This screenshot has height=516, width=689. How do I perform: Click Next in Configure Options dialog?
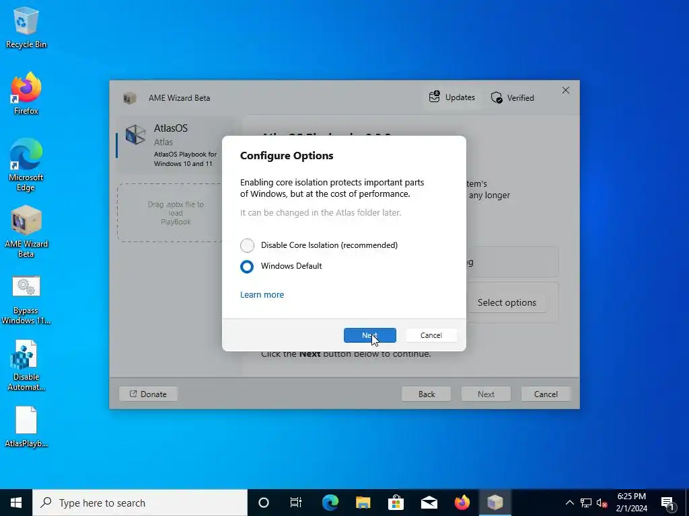click(369, 335)
